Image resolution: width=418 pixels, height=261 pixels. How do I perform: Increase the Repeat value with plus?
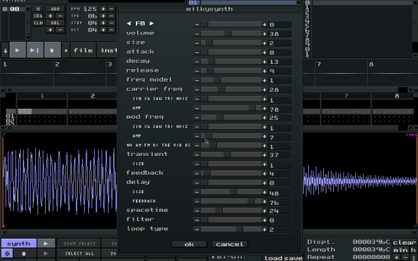click(396, 258)
